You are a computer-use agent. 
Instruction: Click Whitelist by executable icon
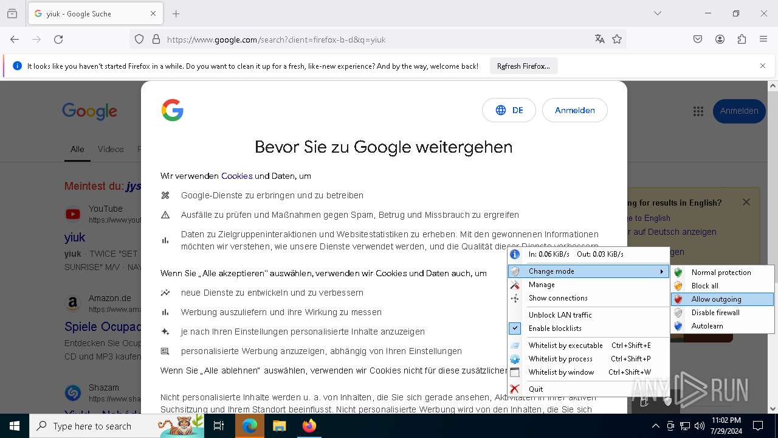[515, 346]
